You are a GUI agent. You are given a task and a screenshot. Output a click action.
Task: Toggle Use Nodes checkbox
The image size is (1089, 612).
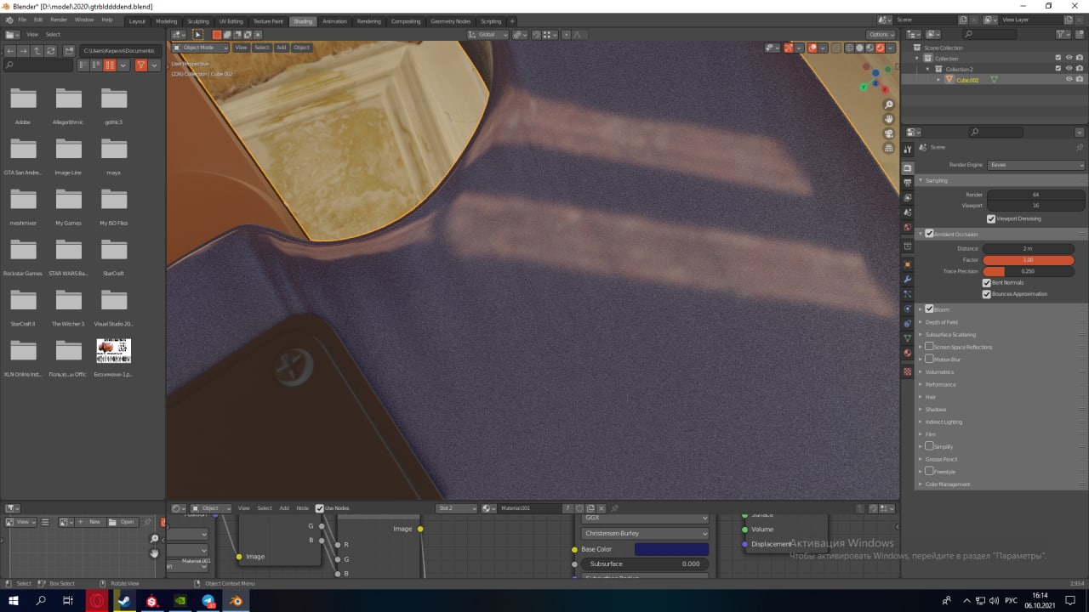320,508
